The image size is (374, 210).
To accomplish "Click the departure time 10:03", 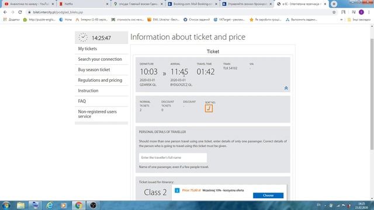I will click(x=148, y=72).
